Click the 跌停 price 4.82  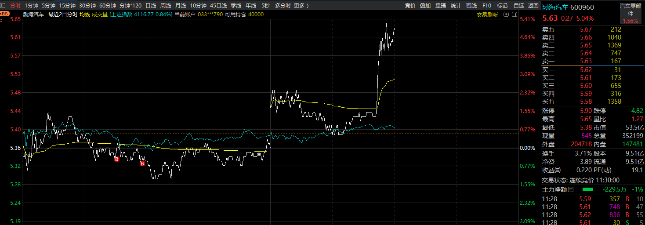pyautogui.click(x=637, y=111)
